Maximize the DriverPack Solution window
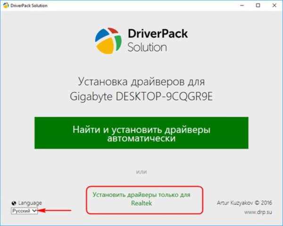The width and height of the screenshot is (283, 226). 258,6
